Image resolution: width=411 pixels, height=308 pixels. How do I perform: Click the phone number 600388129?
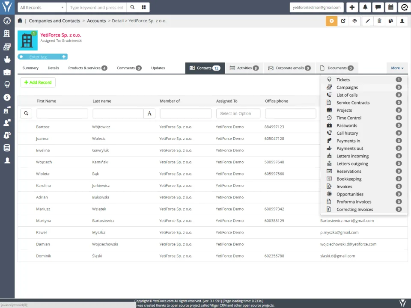[274, 221]
